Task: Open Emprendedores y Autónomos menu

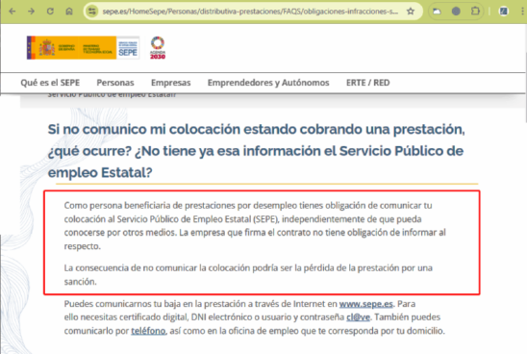Action: coord(268,83)
